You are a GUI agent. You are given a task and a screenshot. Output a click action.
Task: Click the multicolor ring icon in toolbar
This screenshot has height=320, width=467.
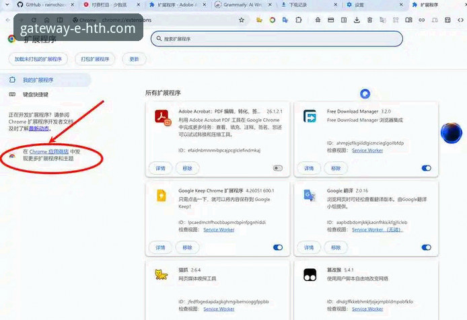tap(273, 20)
